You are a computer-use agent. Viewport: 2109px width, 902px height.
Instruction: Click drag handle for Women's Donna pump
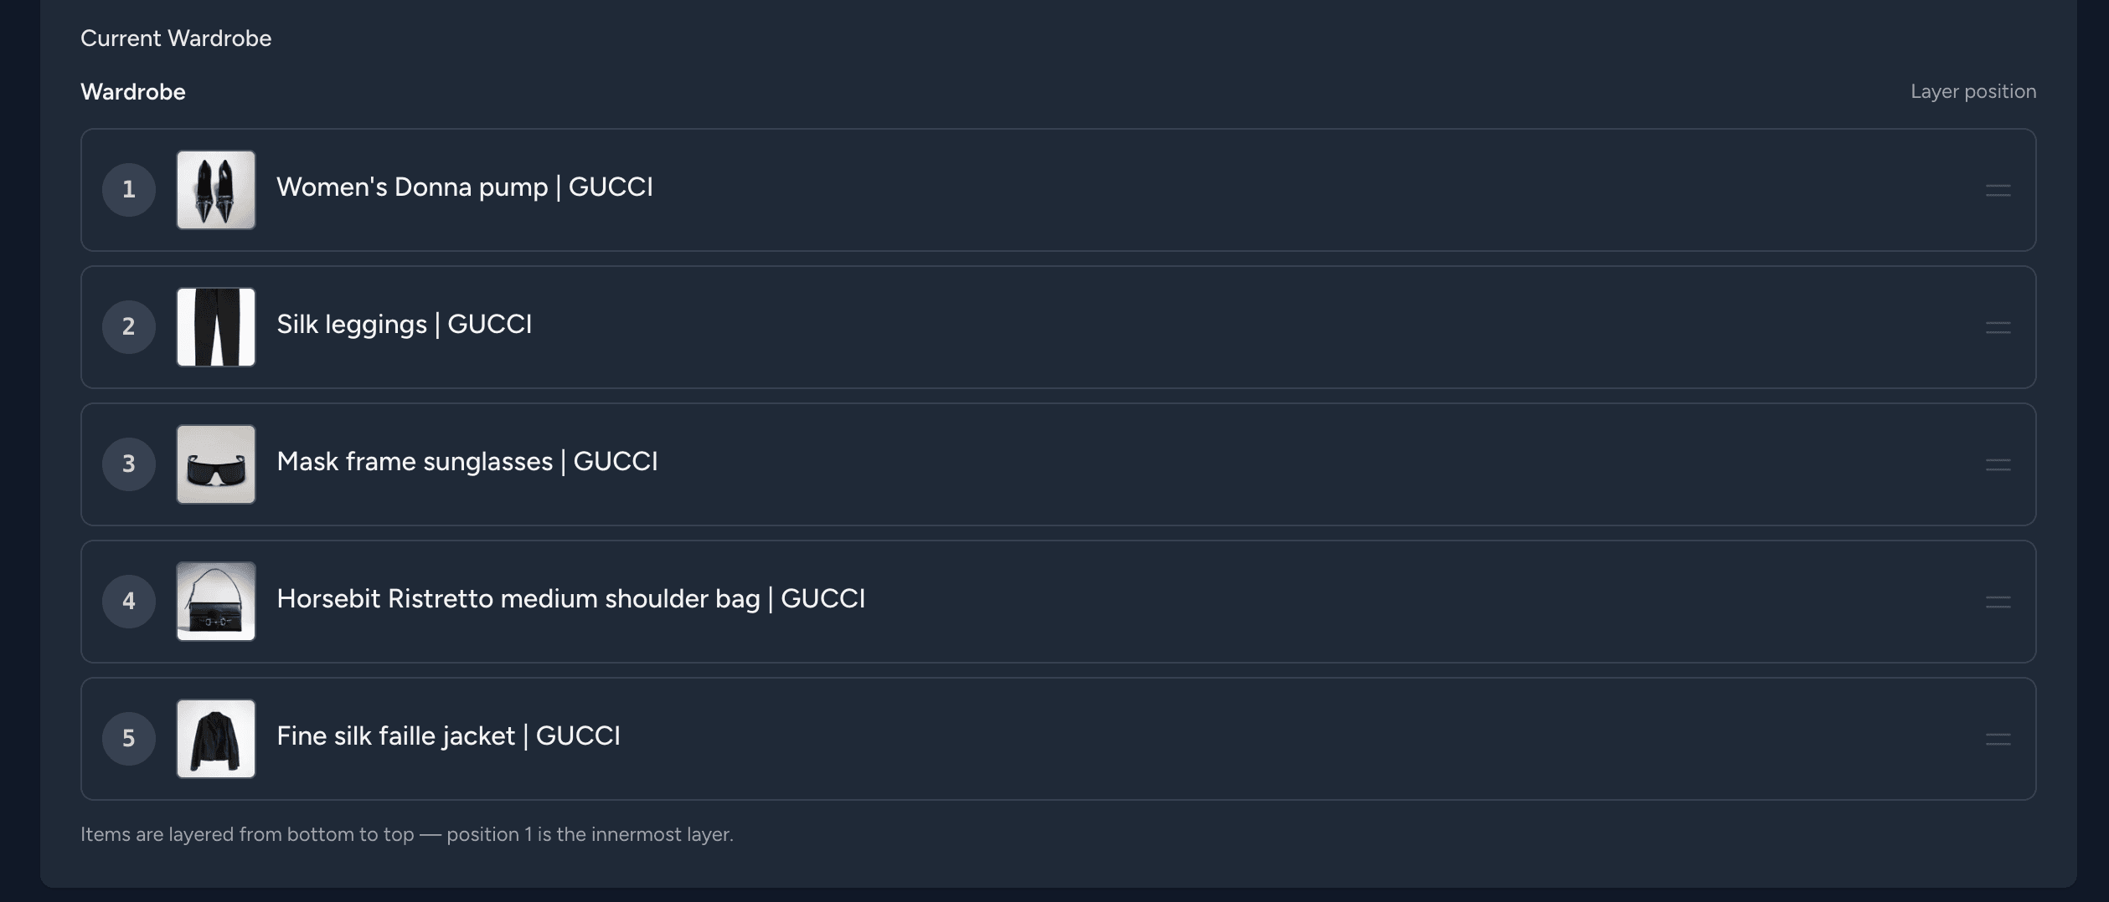1998,190
